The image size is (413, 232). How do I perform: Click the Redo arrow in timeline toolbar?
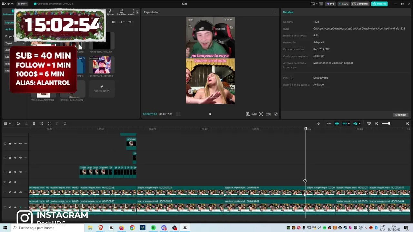[26, 123]
